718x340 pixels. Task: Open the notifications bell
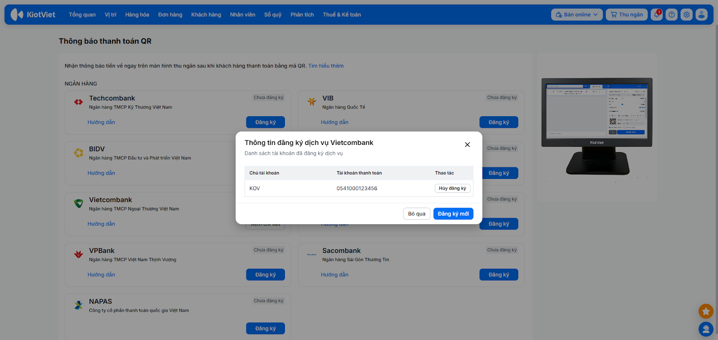(657, 15)
